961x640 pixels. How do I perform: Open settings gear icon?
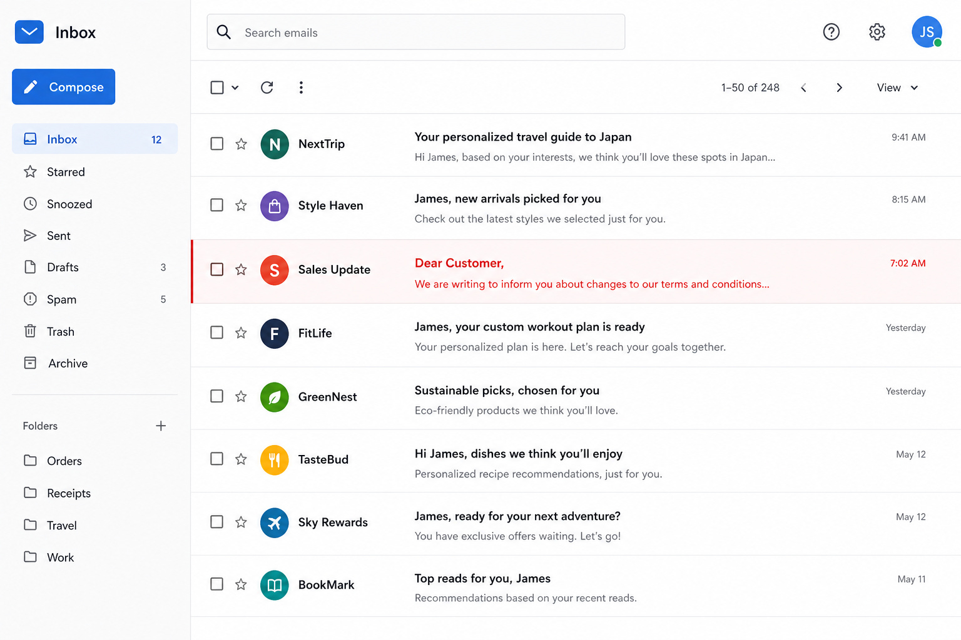click(877, 32)
